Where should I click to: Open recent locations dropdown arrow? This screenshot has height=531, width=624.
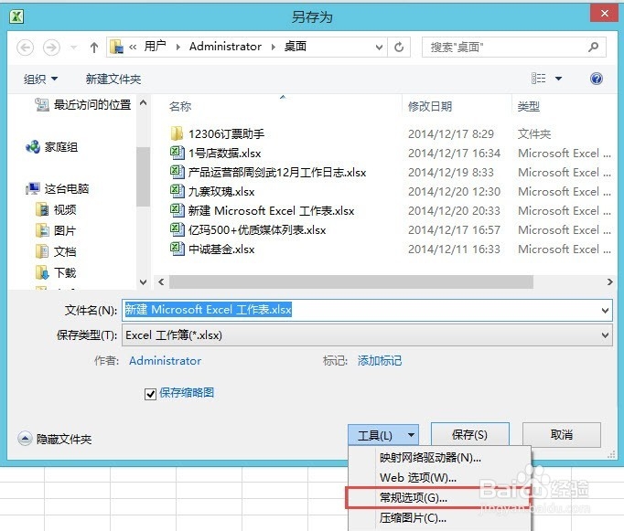73,48
